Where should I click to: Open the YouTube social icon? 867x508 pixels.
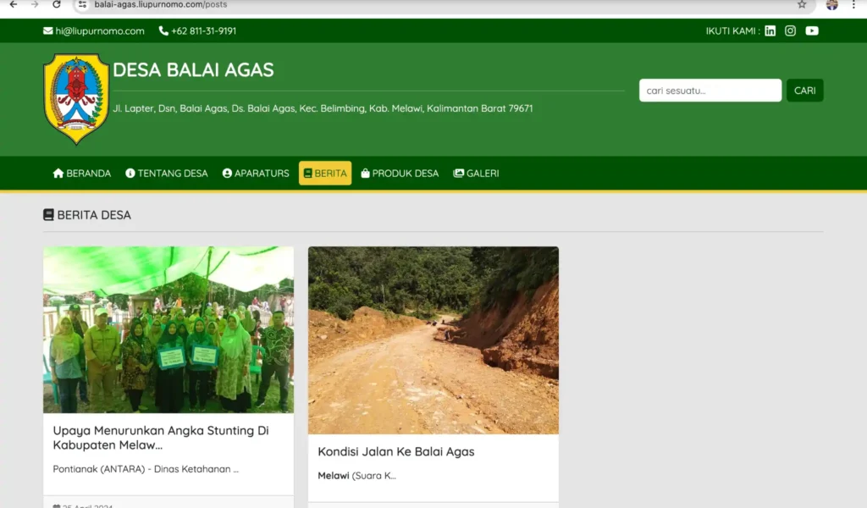(812, 31)
